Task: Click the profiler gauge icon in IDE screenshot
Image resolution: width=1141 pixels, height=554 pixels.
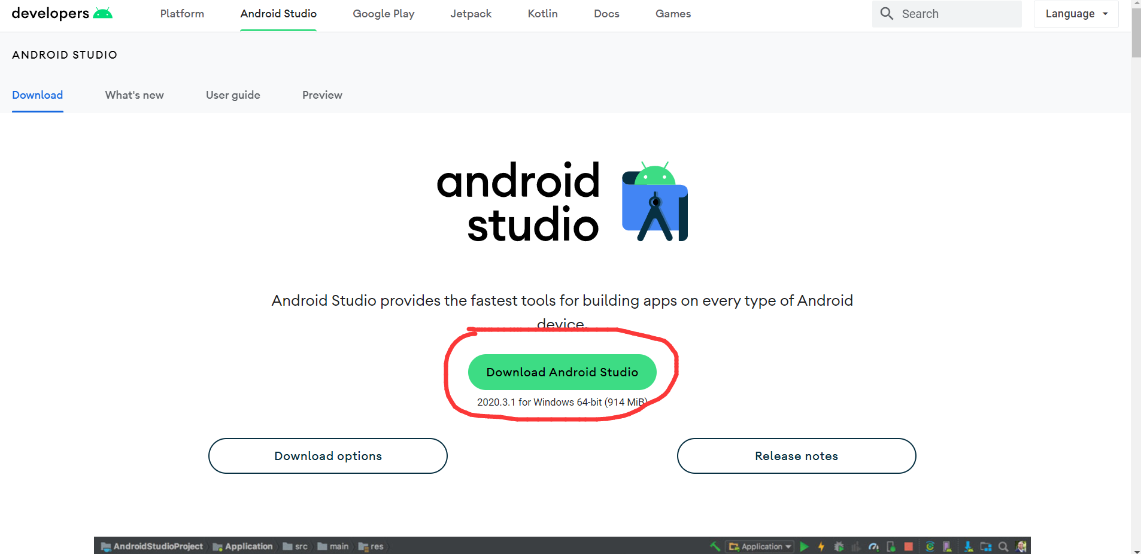Action: (873, 546)
